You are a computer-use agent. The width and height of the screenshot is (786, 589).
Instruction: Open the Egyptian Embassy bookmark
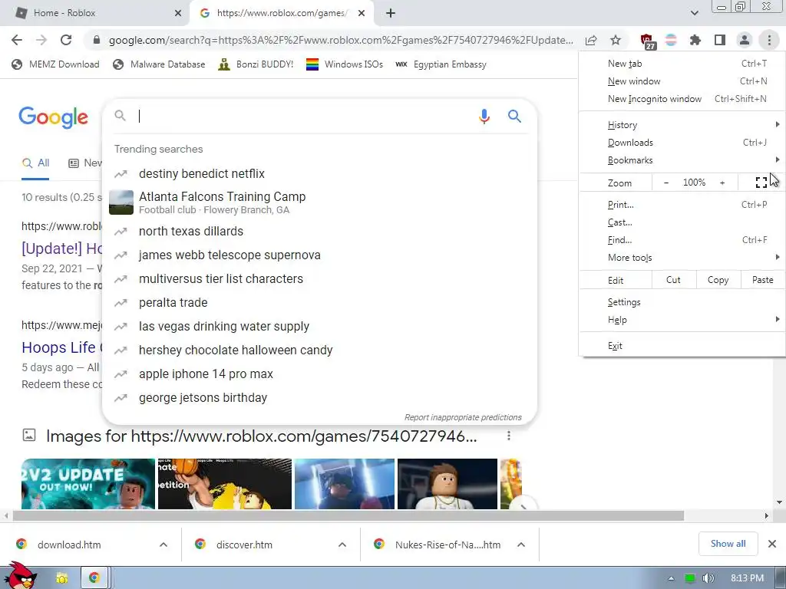click(x=441, y=64)
